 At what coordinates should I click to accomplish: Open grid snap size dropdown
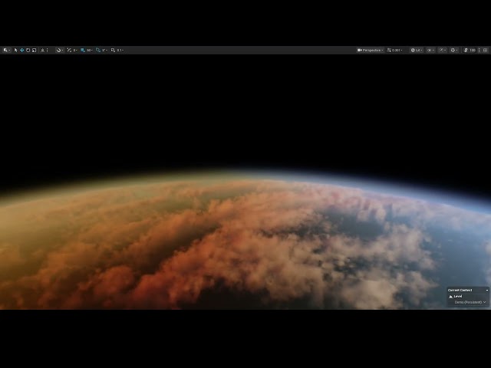[90, 50]
